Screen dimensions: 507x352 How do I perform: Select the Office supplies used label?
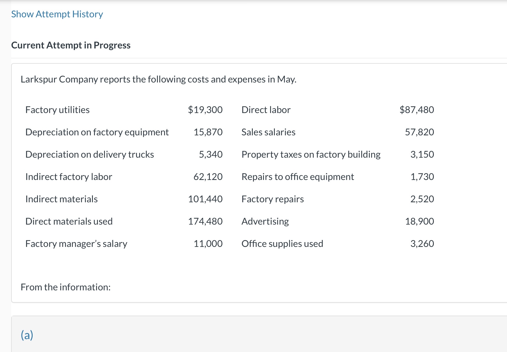pos(282,244)
